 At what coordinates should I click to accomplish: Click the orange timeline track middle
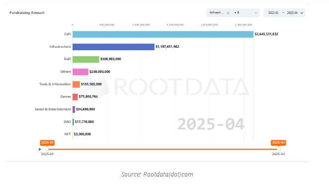(163, 149)
